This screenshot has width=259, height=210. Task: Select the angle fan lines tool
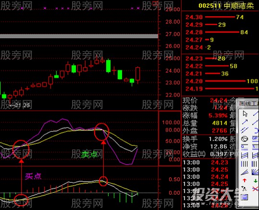245,172
